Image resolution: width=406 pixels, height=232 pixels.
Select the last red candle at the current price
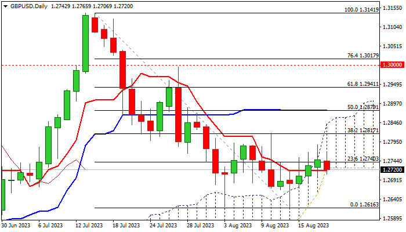327,165
